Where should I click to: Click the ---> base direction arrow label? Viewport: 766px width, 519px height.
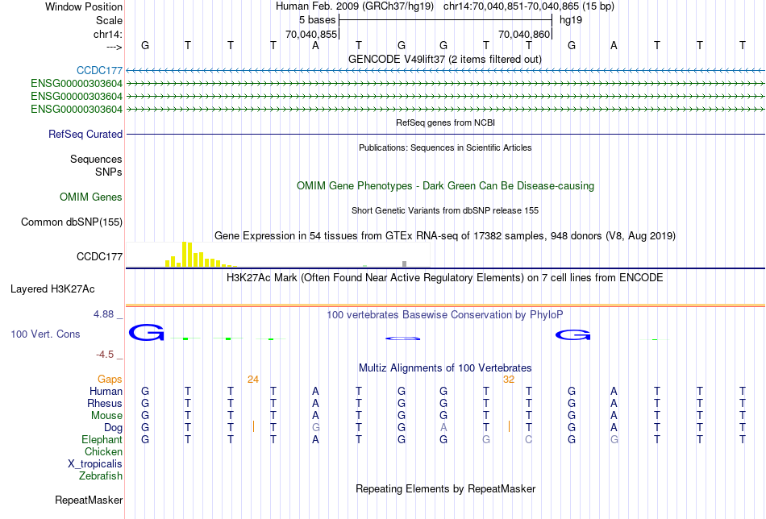114,47
